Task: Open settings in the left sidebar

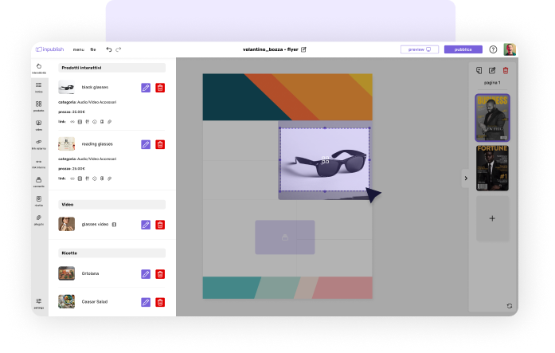Action: click(x=38, y=302)
